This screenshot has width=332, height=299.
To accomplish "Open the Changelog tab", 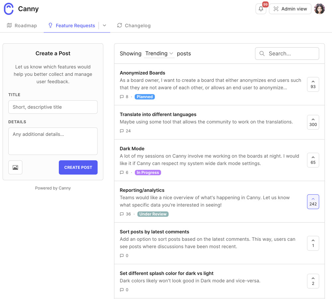I will [x=134, y=26].
